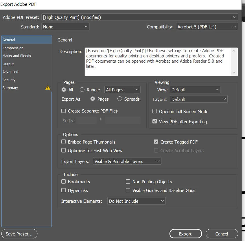Image resolution: width=245 pixels, height=241 pixels.
Task: Uncheck Create Tagged PDF
Action: (x=156, y=142)
